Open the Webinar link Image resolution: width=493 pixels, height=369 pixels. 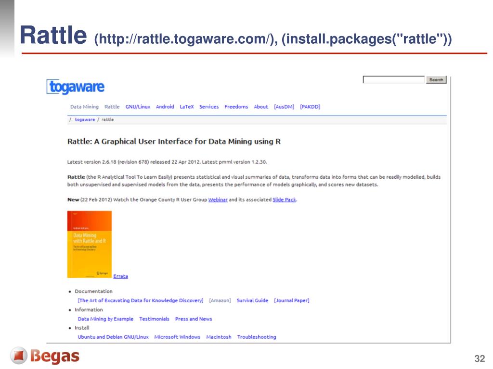[x=218, y=199]
